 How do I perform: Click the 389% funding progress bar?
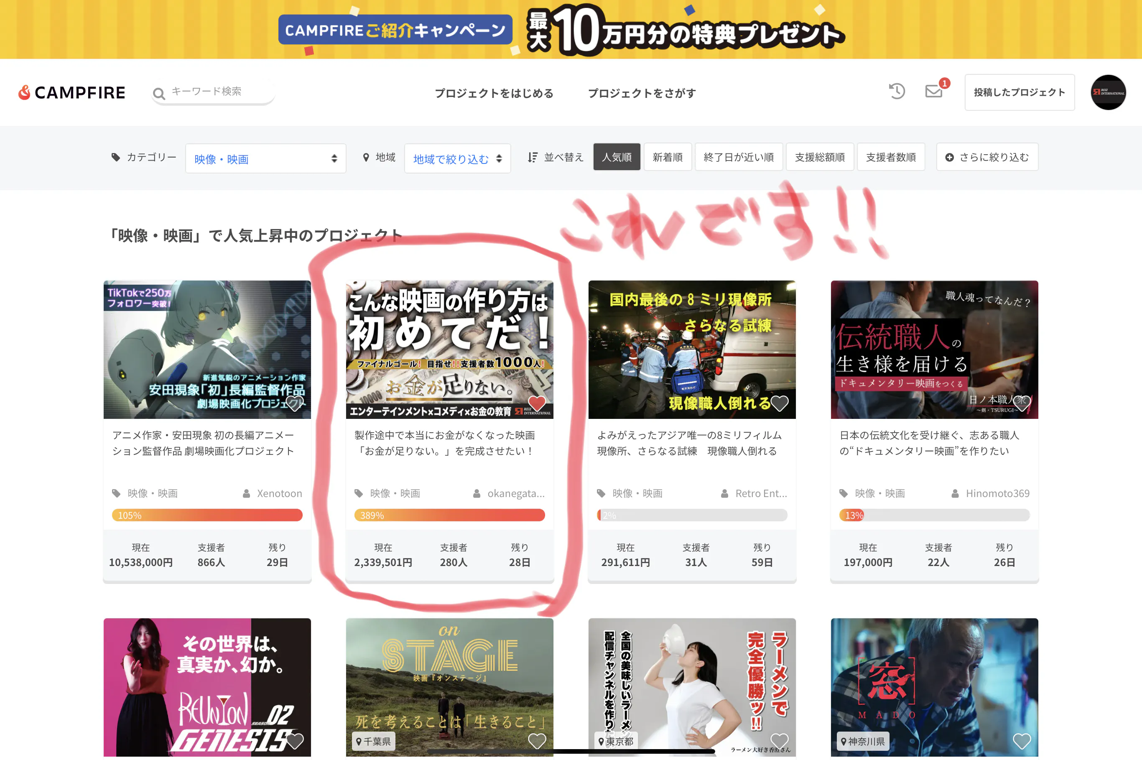[449, 515]
